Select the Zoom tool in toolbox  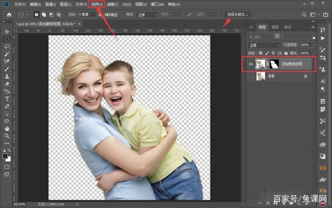click(7, 136)
